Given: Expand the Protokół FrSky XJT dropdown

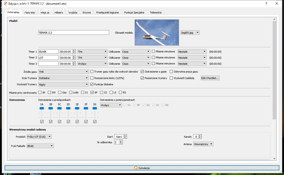Looking at the screenshot, I should [39, 137].
